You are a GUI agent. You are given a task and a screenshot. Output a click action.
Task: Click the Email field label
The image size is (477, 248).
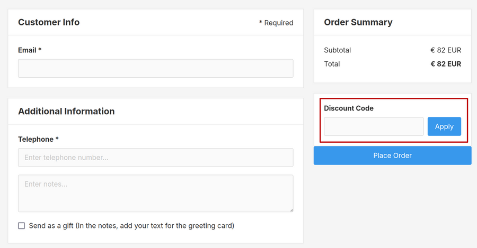coord(30,50)
